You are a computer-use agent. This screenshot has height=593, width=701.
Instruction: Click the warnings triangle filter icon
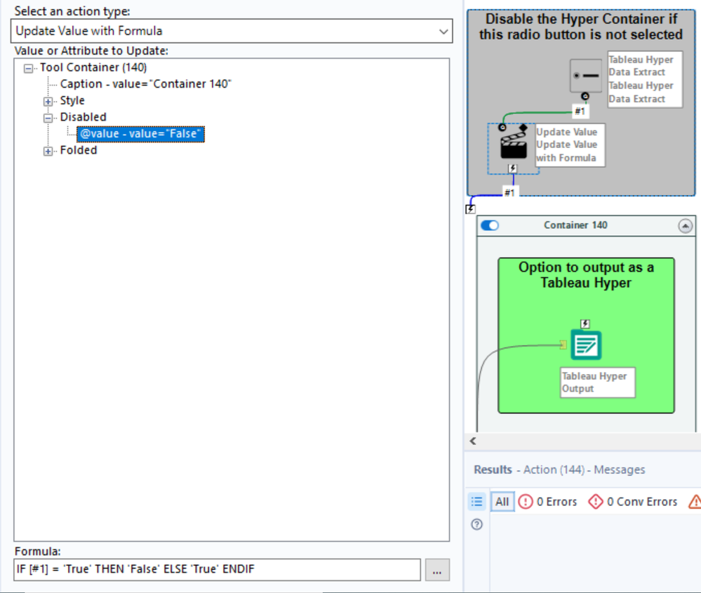[x=694, y=502]
